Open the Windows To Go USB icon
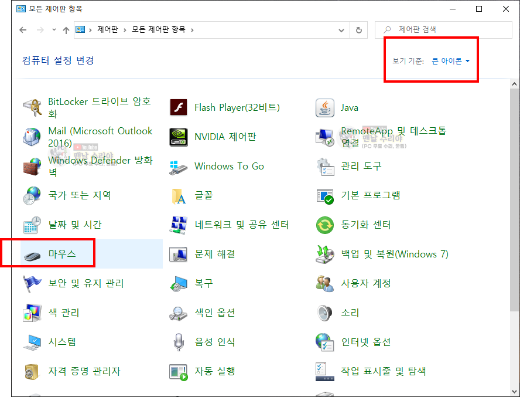The image size is (520, 397). tap(179, 168)
